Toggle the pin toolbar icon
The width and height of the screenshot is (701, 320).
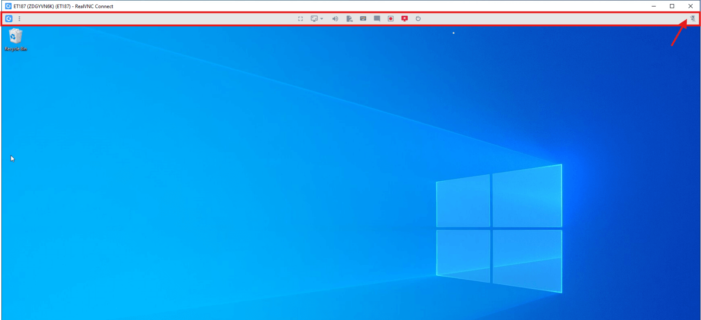693,19
